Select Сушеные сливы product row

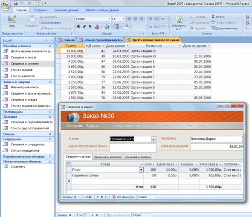pos(107,175)
